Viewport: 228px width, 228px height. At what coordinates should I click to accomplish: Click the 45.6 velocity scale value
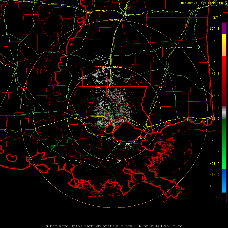coord(216,73)
